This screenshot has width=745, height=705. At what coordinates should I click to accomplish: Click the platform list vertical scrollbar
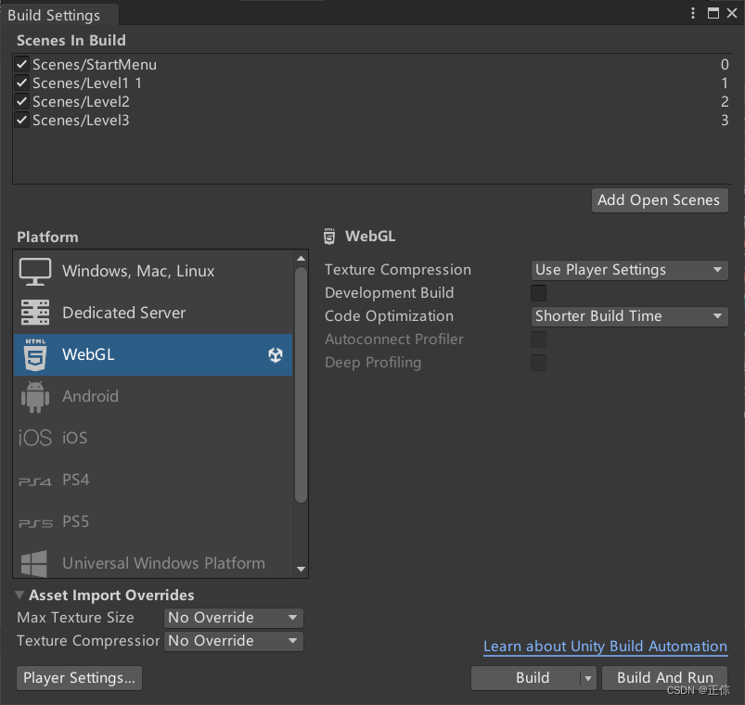click(301, 385)
